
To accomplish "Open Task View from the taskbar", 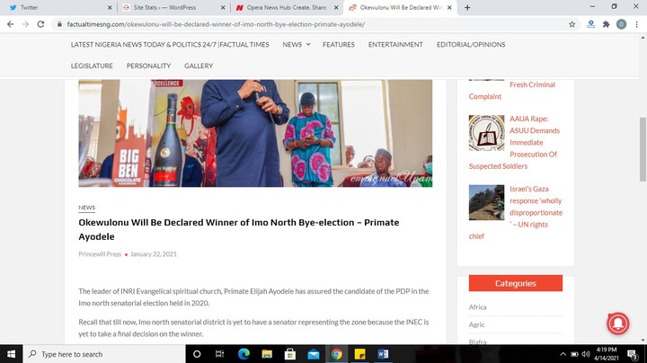I will tap(219, 354).
